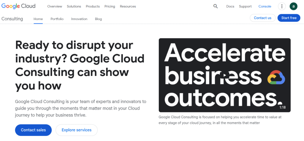Open the Pricing menu item
Screen dimensions: 304x141
pyautogui.click(x=110, y=7)
